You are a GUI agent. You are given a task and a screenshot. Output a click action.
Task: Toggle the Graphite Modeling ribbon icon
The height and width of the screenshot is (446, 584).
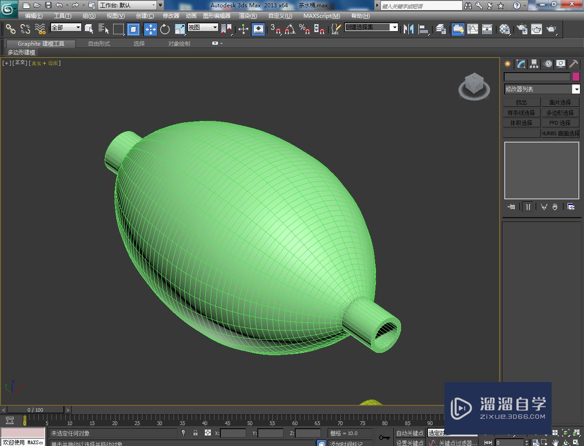pos(458,29)
